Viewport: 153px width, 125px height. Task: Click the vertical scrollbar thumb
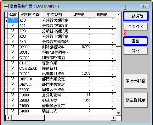coord(119,32)
